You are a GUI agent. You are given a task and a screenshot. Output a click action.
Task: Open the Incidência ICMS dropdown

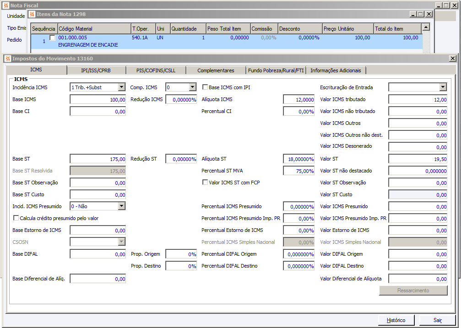point(121,87)
